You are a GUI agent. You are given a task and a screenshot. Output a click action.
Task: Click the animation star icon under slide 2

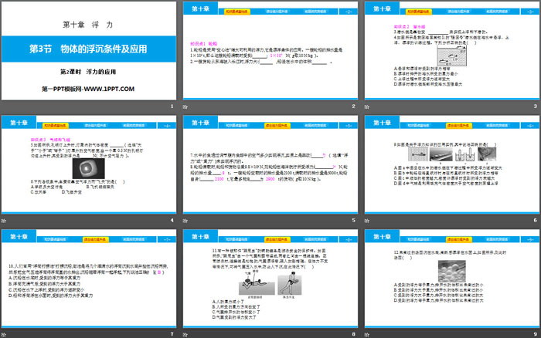click(185, 106)
